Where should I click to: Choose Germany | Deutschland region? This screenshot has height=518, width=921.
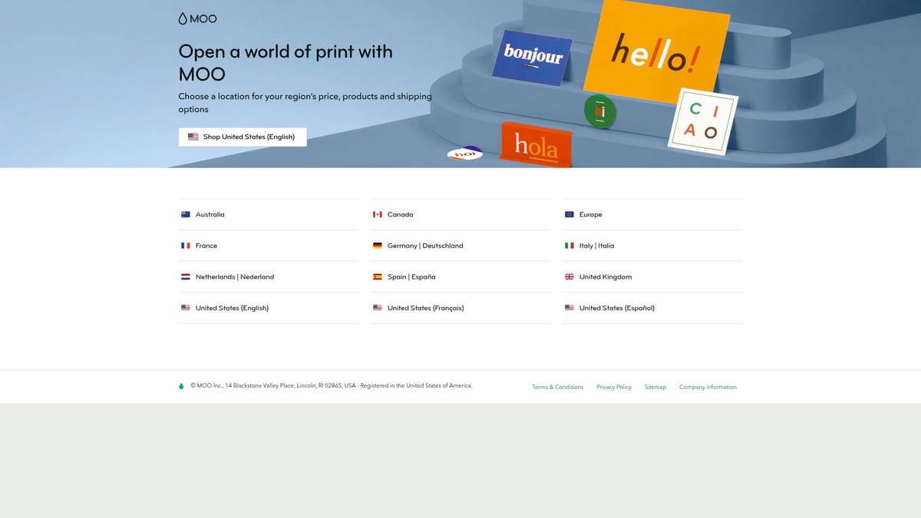[424, 246]
